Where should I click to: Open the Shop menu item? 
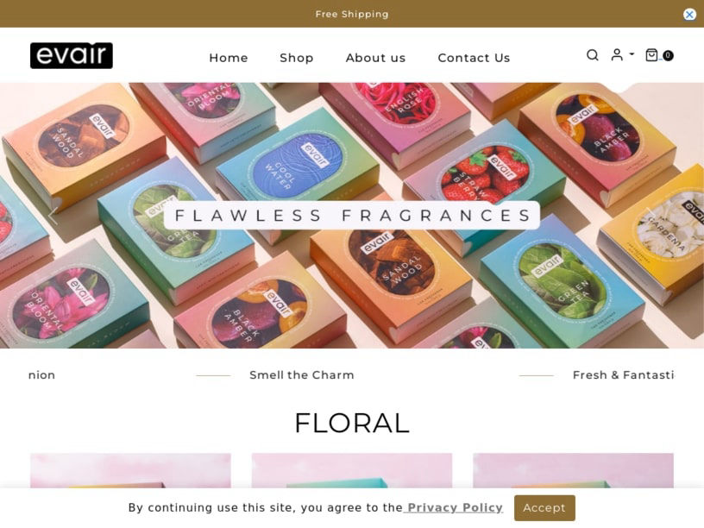point(296,58)
